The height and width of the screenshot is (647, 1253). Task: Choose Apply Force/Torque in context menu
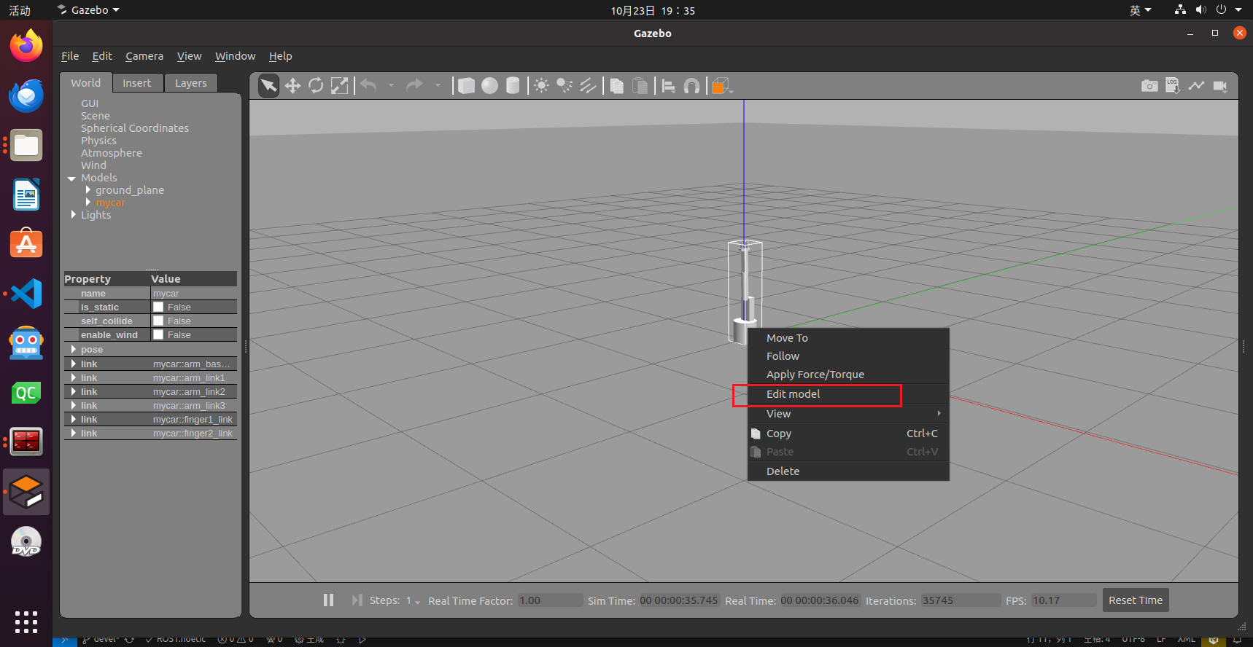click(x=848, y=375)
